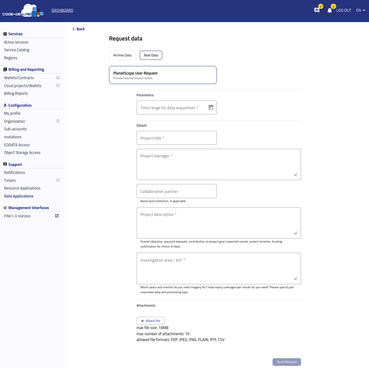This screenshot has height=368, width=369.
Task: Click info icon next to Wallets/Contracts
Action: click(58, 78)
